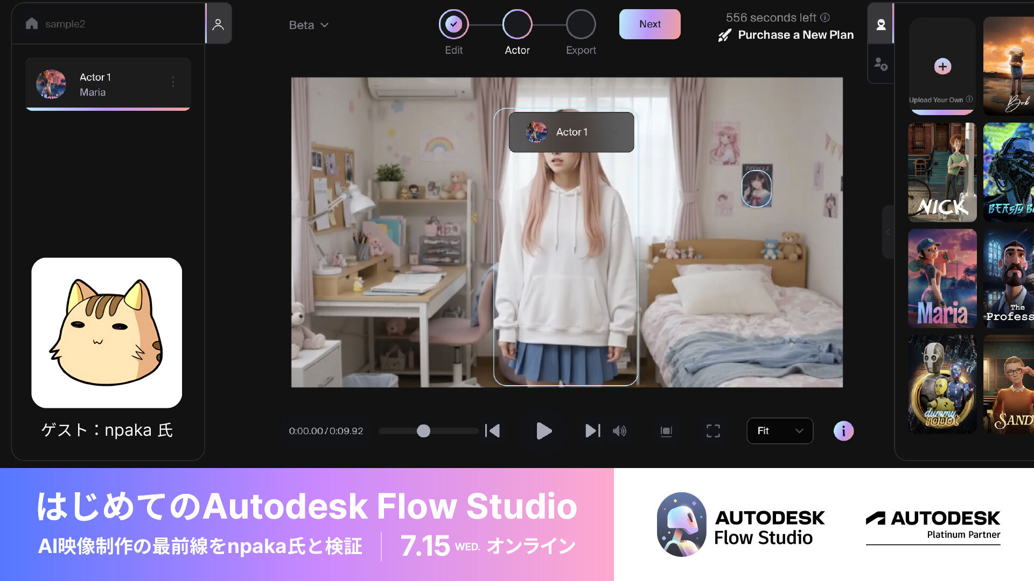Screen dimensions: 1034x581
Task: Open the add-character person-plus icon
Action: (x=881, y=64)
